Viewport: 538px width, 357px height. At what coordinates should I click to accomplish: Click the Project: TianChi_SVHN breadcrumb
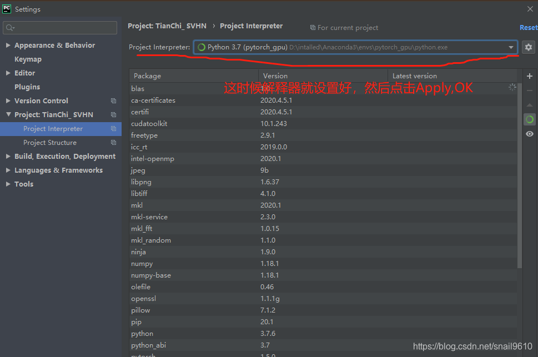[x=167, y=26]
